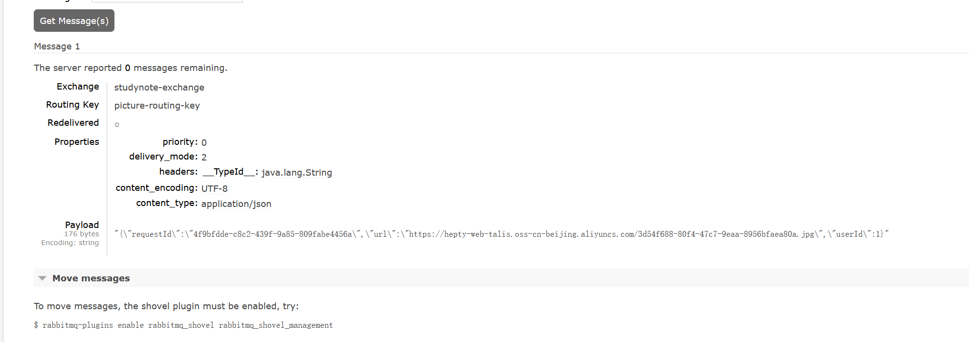Click the delivery_mode property label

coord(163,157)
